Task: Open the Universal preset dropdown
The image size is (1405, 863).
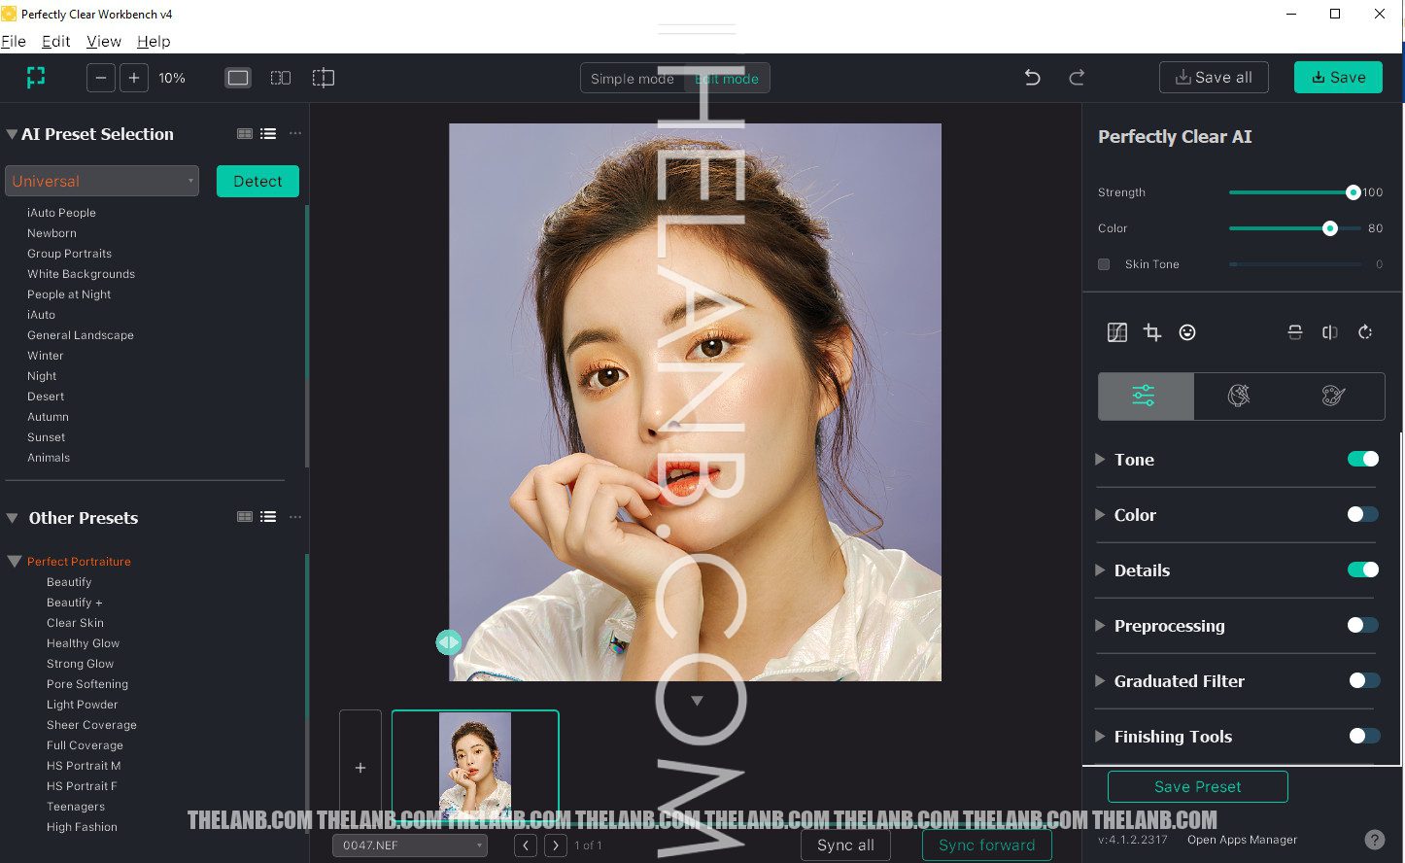Action: [102, 181]
